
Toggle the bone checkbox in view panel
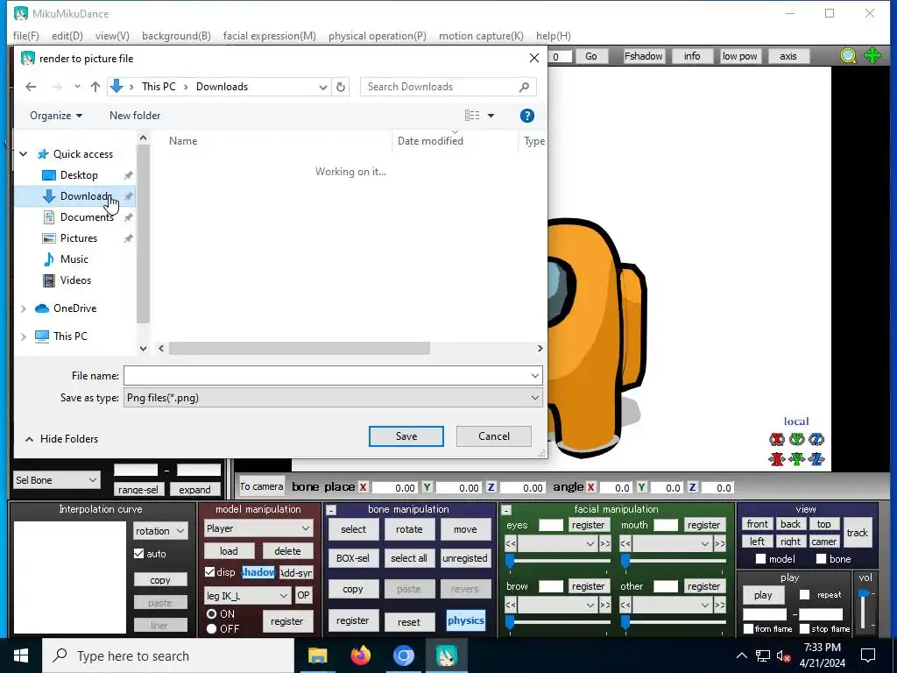pos(821,559)
